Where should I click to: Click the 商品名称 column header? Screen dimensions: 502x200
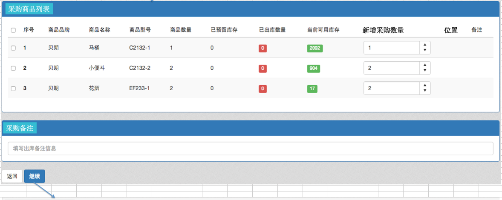(x=100, y=30)
